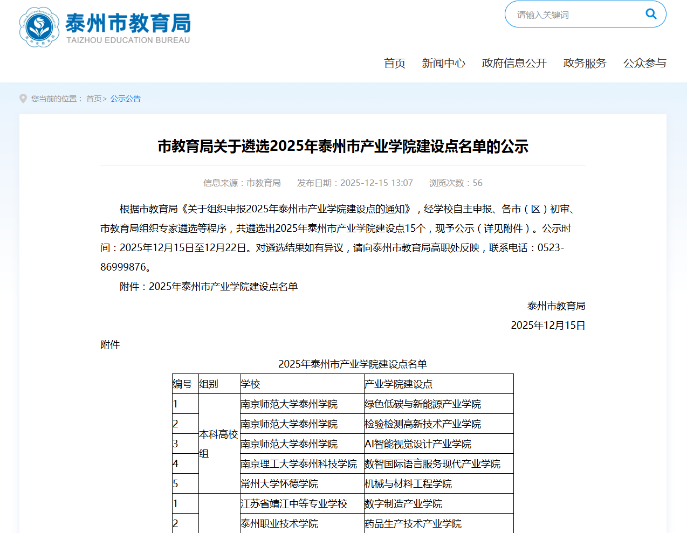Type in the 请输入关键词 search field
Image resolution: width=687 pixels, height=533 pixels.
click(574, 15)
